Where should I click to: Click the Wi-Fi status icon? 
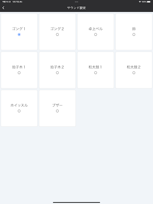point(140,2)
